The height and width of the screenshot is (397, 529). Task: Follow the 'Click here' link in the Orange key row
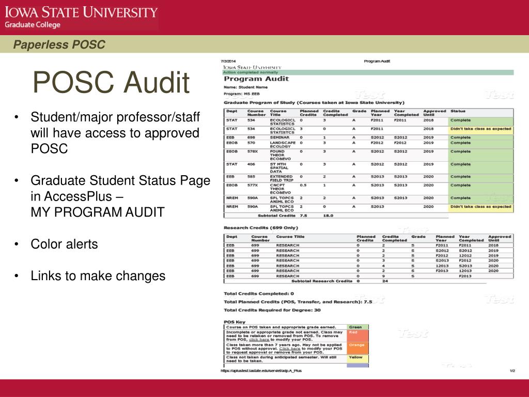click(289, 348)
